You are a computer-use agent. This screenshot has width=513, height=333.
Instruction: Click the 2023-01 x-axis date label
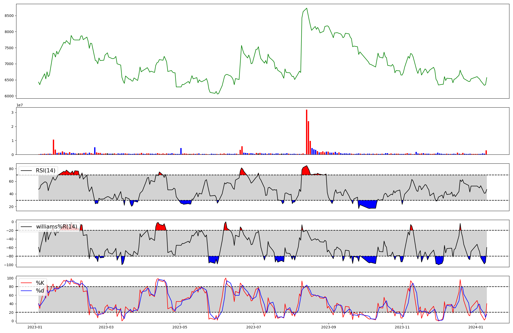click(x=35, y=327)
